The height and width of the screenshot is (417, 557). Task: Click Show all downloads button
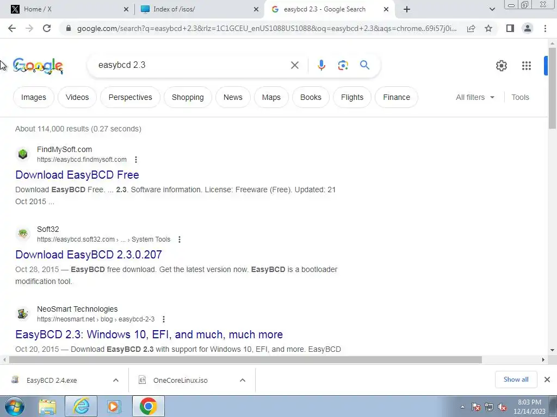pyautogui.click(x=516, y=380)
